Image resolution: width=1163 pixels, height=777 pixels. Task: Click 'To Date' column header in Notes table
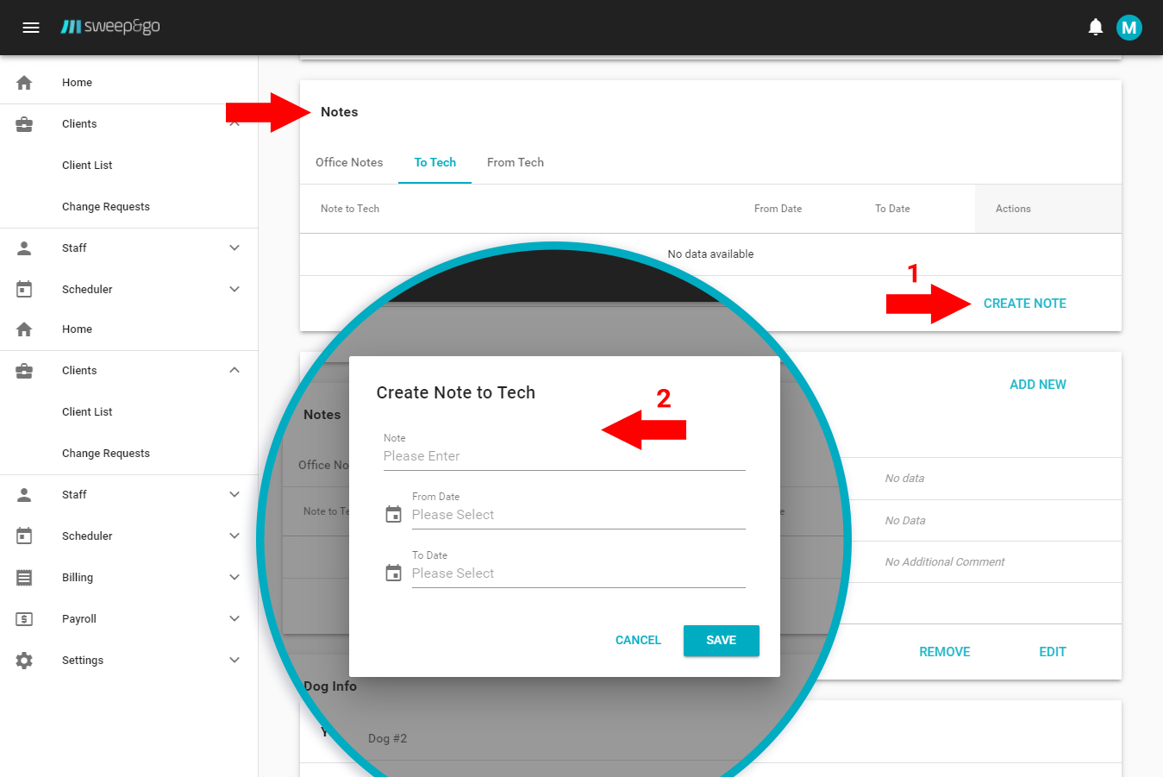tap(892, 209)
